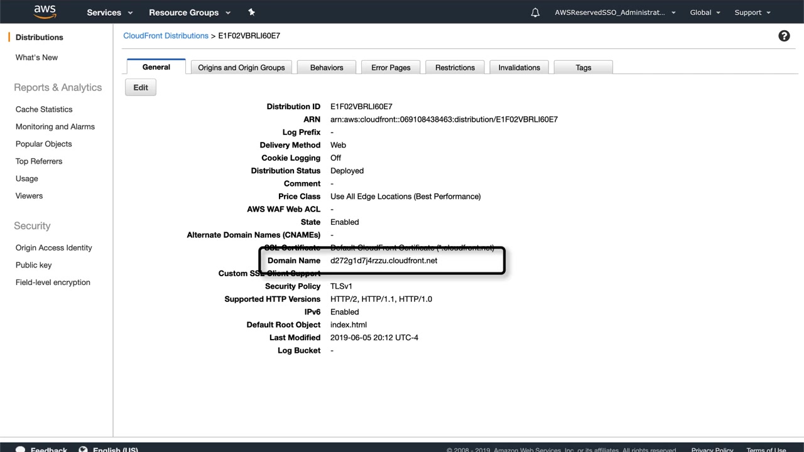Open the Invalidations tab
This screenshot has height=452, width=804.
point(519,67)
